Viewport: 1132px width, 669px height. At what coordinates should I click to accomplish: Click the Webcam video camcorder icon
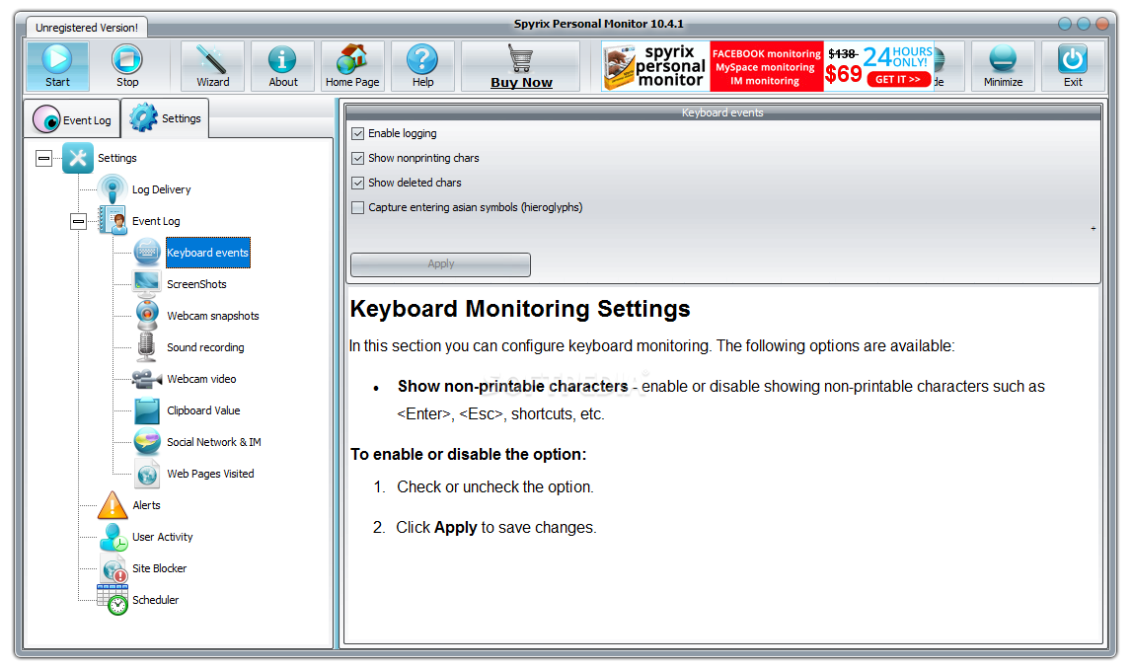pos(147,379)
